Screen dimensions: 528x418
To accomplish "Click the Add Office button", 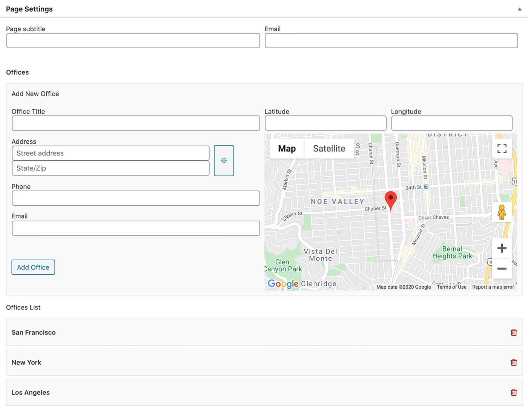I will pos(33,267).
